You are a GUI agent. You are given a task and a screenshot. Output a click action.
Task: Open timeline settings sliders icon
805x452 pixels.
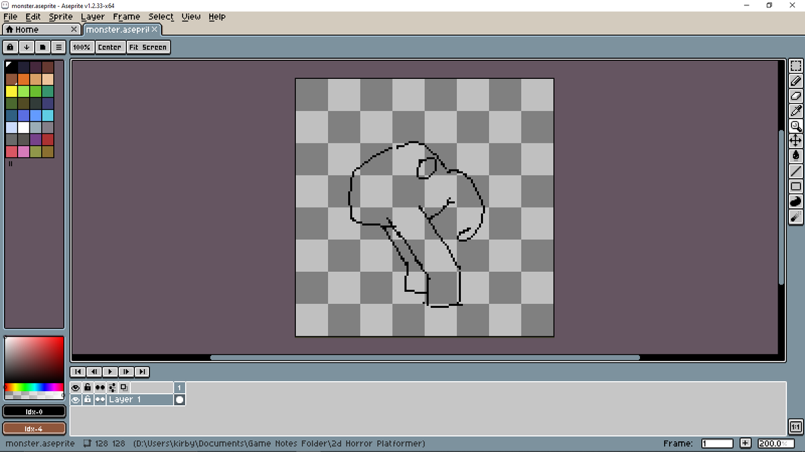pos(112,388)
